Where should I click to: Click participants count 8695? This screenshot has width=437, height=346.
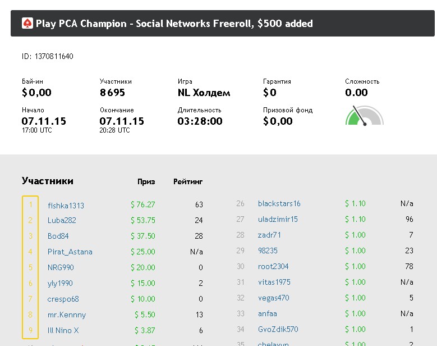click(x=112, y=93)
